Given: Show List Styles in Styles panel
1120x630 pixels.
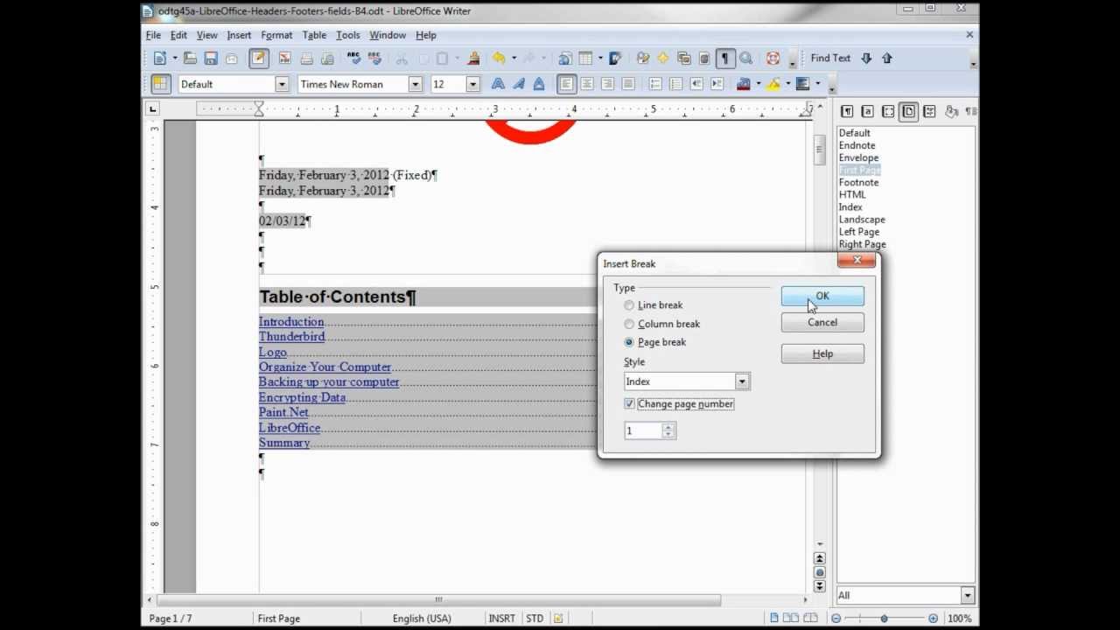Looking at the screenshot, I should pyautogui.click(x=929, y=111).
